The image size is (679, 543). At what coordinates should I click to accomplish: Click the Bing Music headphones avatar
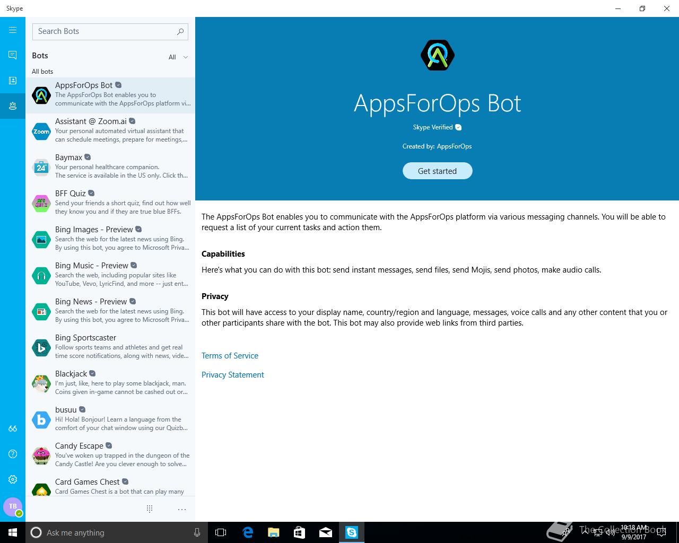(x=41, y=276)
